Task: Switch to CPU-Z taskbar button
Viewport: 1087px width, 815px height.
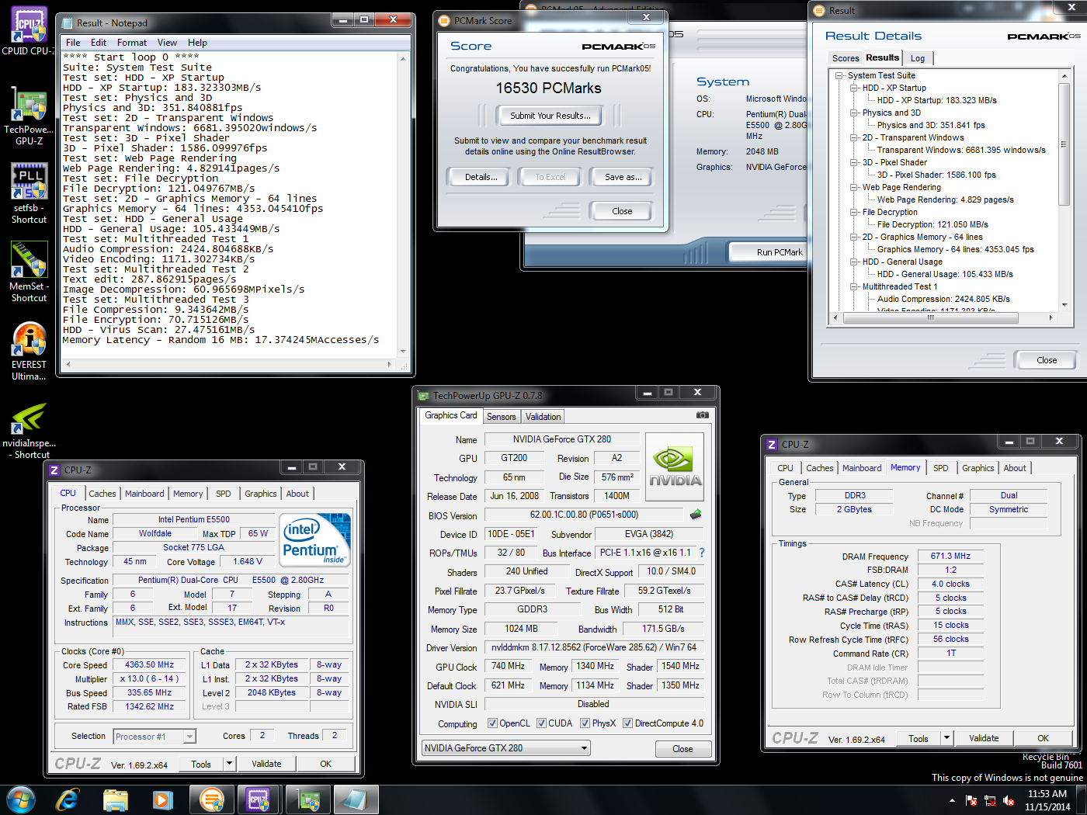Action: pos(259,799)
